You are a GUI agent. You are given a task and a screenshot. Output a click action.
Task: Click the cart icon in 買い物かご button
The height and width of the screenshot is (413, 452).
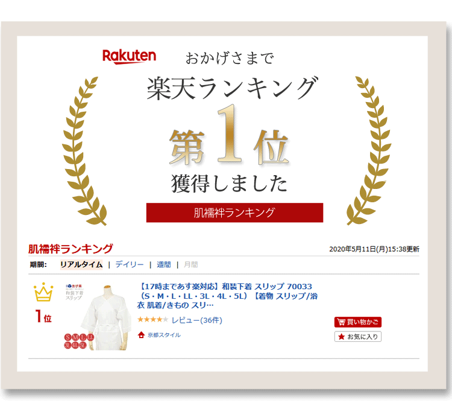pos(341,322)
